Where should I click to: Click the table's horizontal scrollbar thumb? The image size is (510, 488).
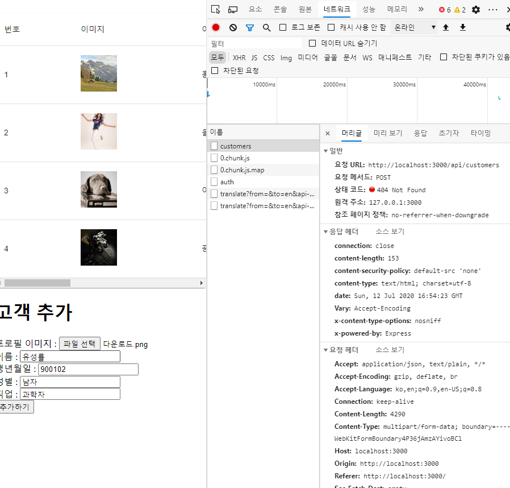tap(37, 283)
